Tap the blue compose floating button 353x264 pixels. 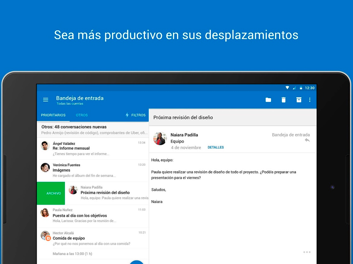coord(137,262)
